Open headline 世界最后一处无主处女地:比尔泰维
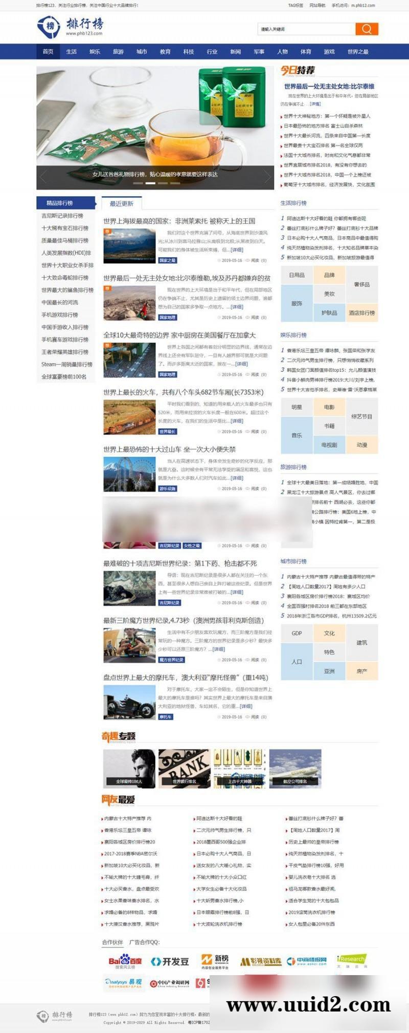The width and height of the screenshot is (409, 1033). coord(329,87)
